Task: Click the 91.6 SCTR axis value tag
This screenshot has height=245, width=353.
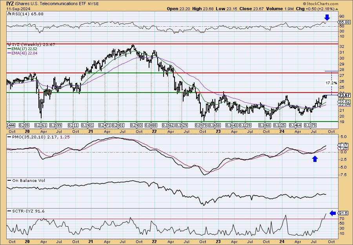Action: pos(343,213)
